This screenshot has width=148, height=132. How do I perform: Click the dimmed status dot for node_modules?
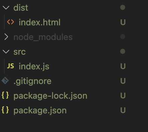(x=123, y=37)
